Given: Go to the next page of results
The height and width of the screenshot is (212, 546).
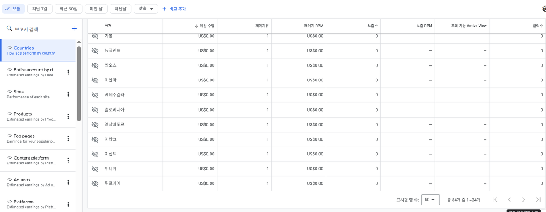Looking at the screenshot, I should 524,200.
